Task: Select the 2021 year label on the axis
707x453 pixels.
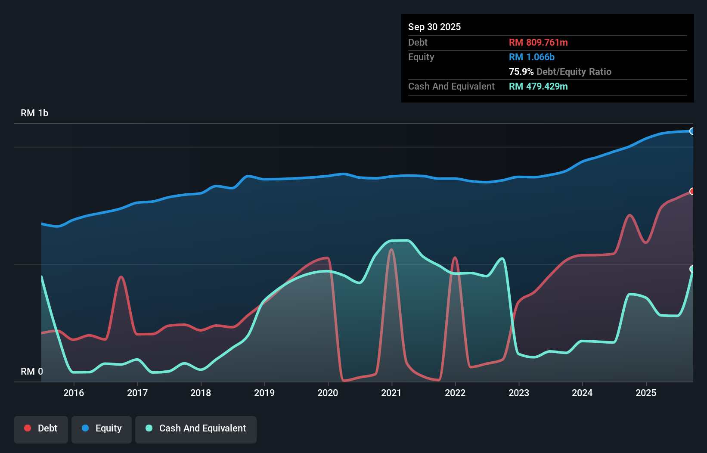Action: click(391, 393)
